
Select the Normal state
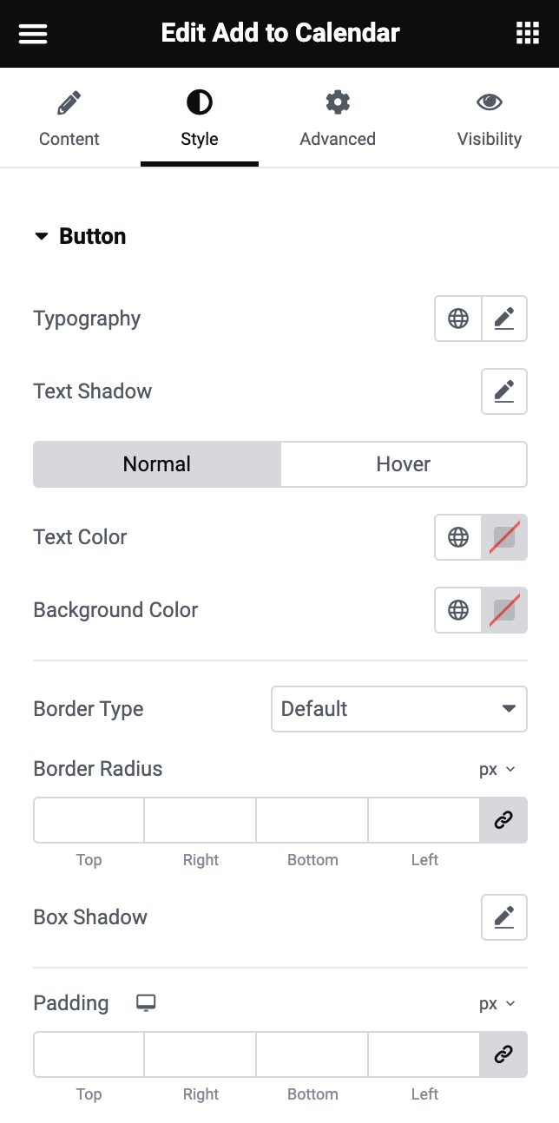coord(157,464)
